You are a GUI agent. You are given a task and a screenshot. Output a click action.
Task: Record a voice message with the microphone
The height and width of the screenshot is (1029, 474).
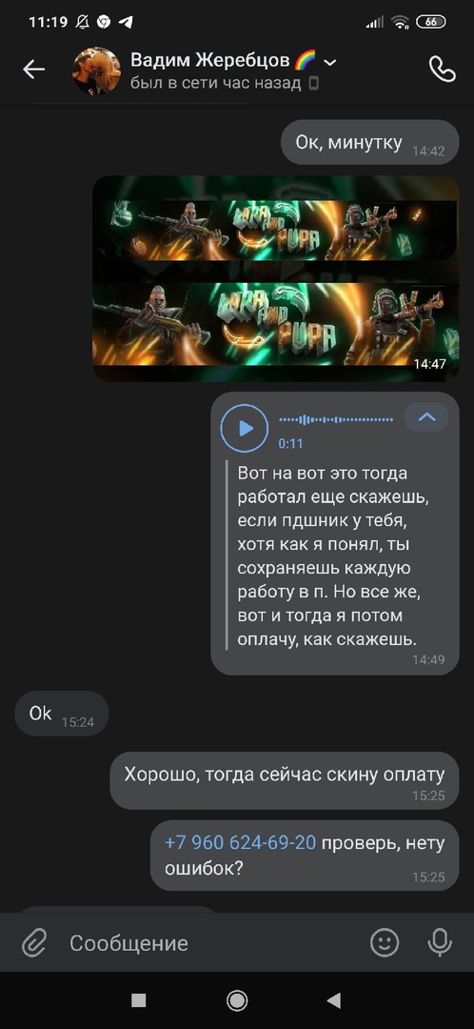click(x=439, y=943)
